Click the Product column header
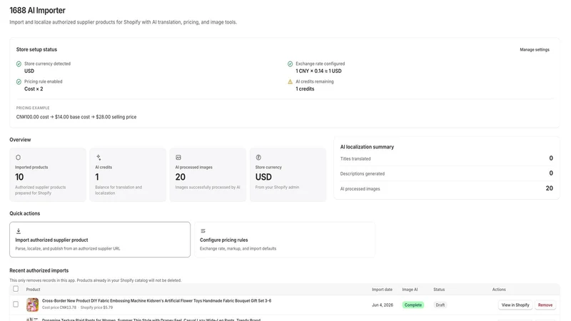Image resolution: width=571 pixels, height=321 pixels. 33,290
